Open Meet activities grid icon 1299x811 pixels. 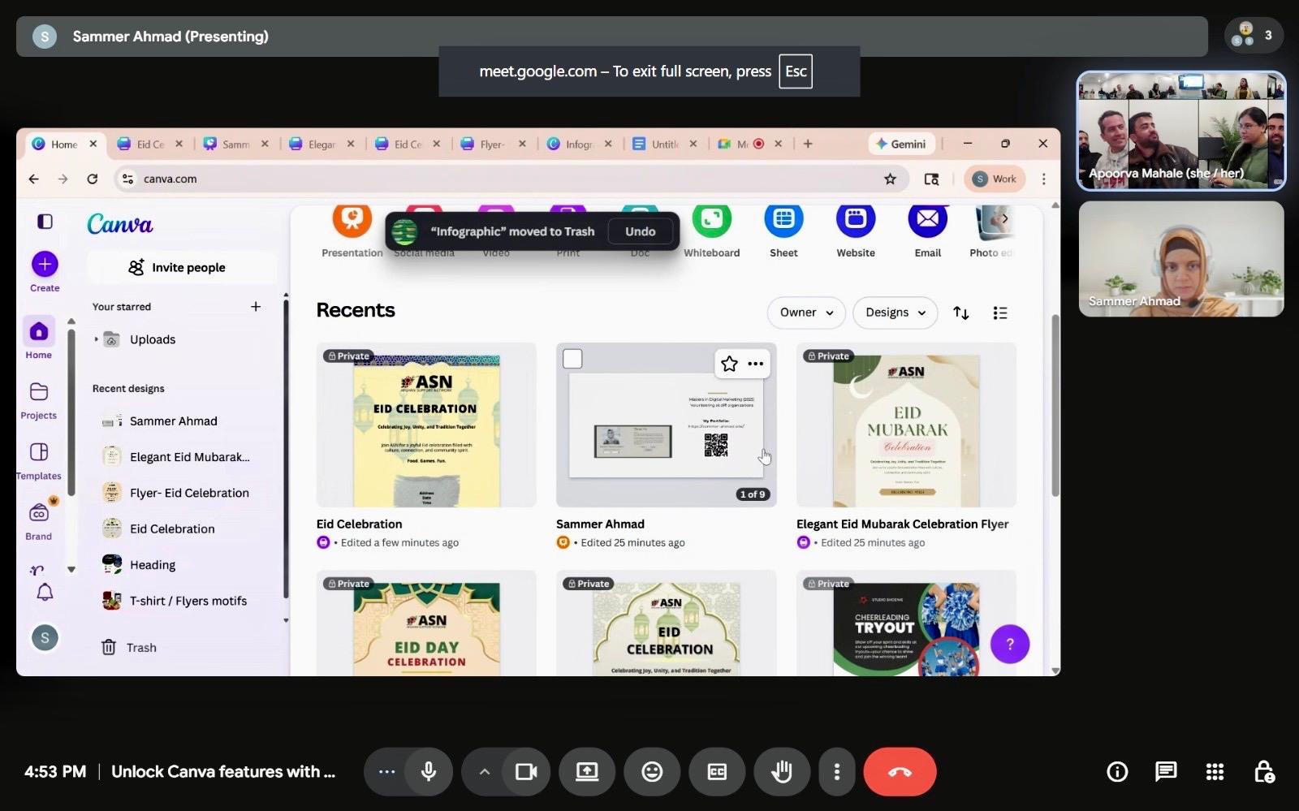pyautogui.click(x=1215, y=771)
